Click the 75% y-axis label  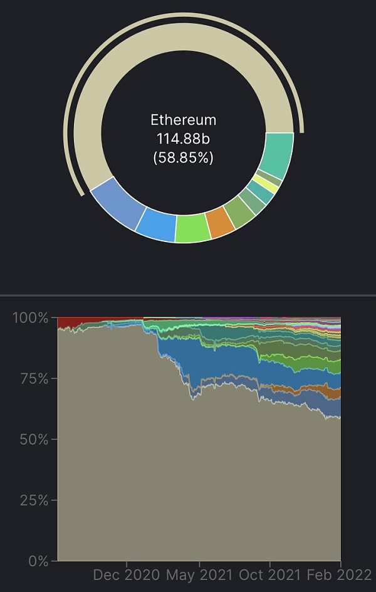click(31, 379)
